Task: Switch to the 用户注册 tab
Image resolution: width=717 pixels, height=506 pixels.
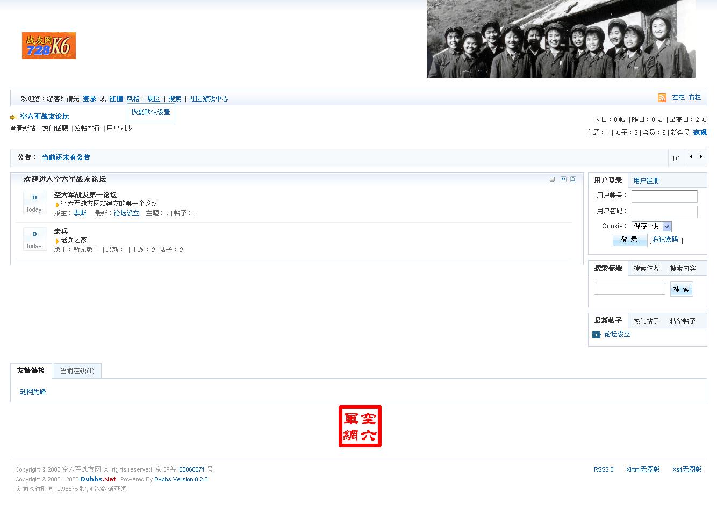Action: coord(646,181)
